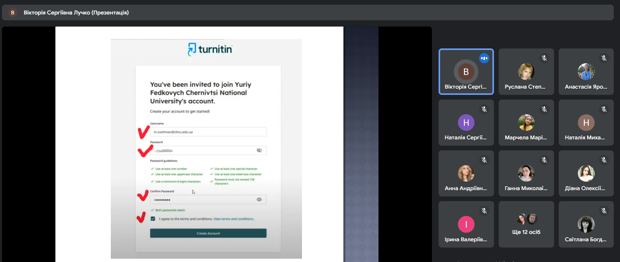Click the Username field with m.zushman@chnu.edu.ua
This screenshot has height=262, width=620.
(x=208, y=132)
